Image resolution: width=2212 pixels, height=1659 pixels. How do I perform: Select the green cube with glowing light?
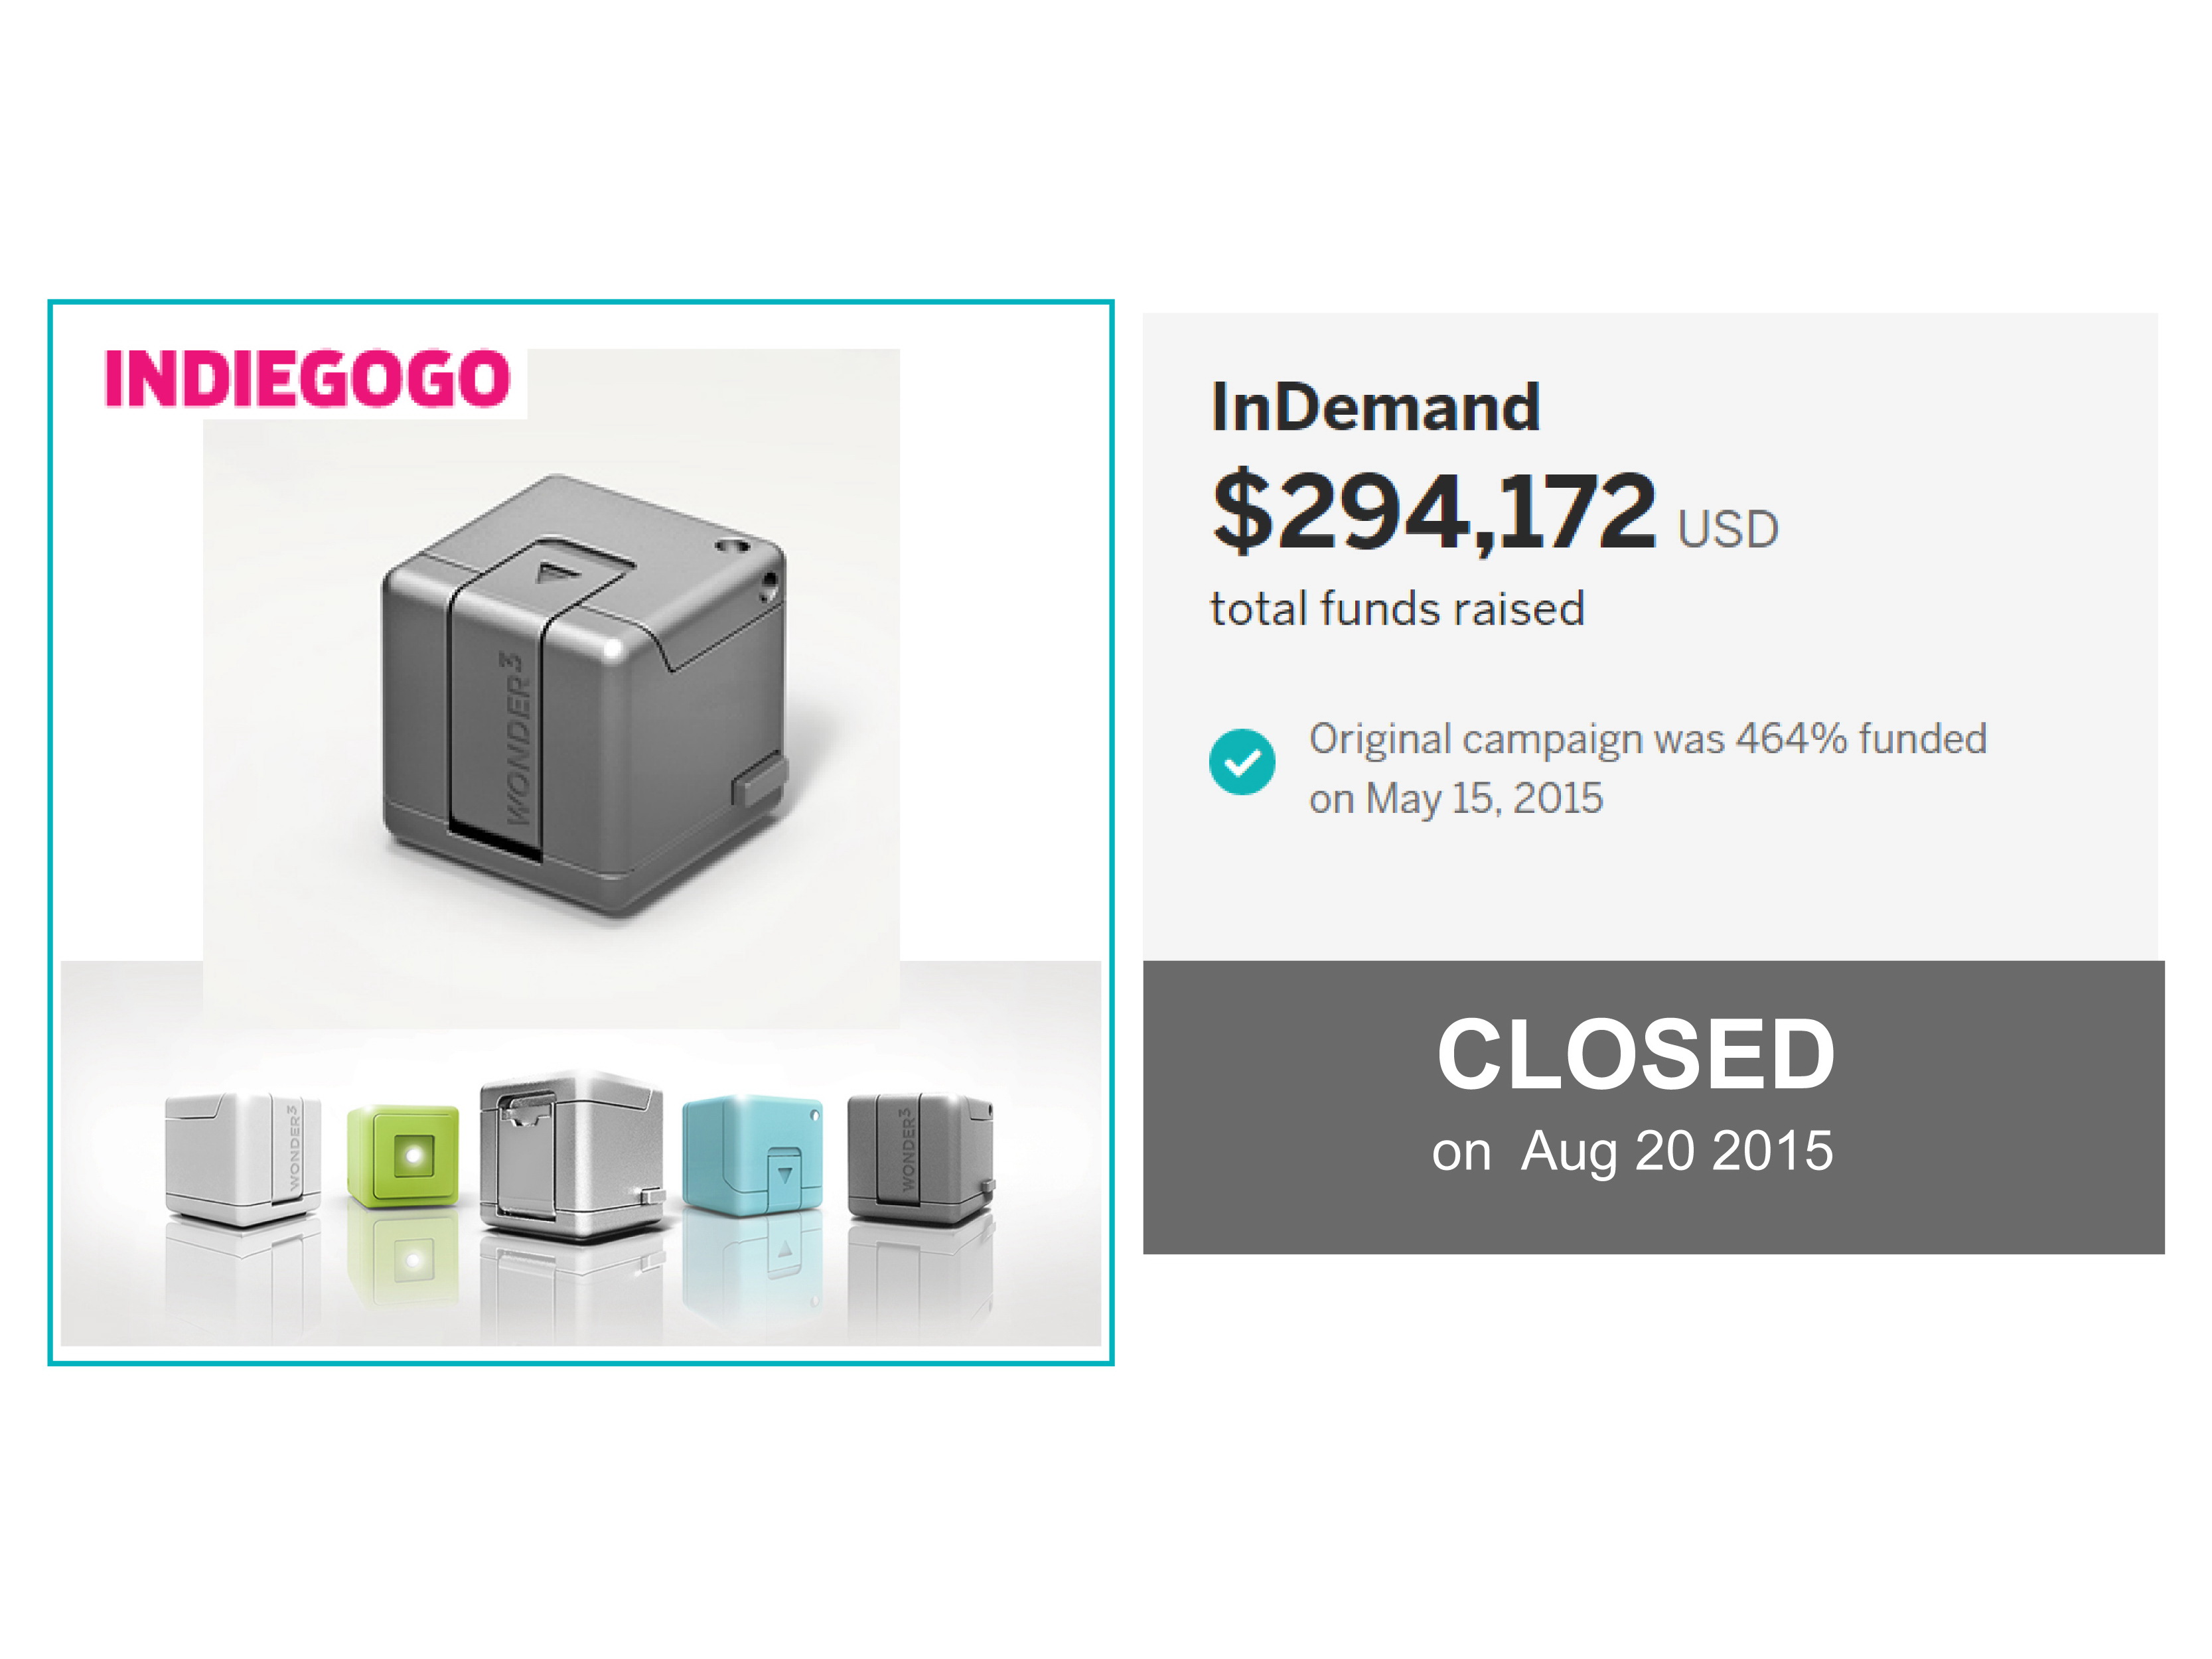[403, 1156]
